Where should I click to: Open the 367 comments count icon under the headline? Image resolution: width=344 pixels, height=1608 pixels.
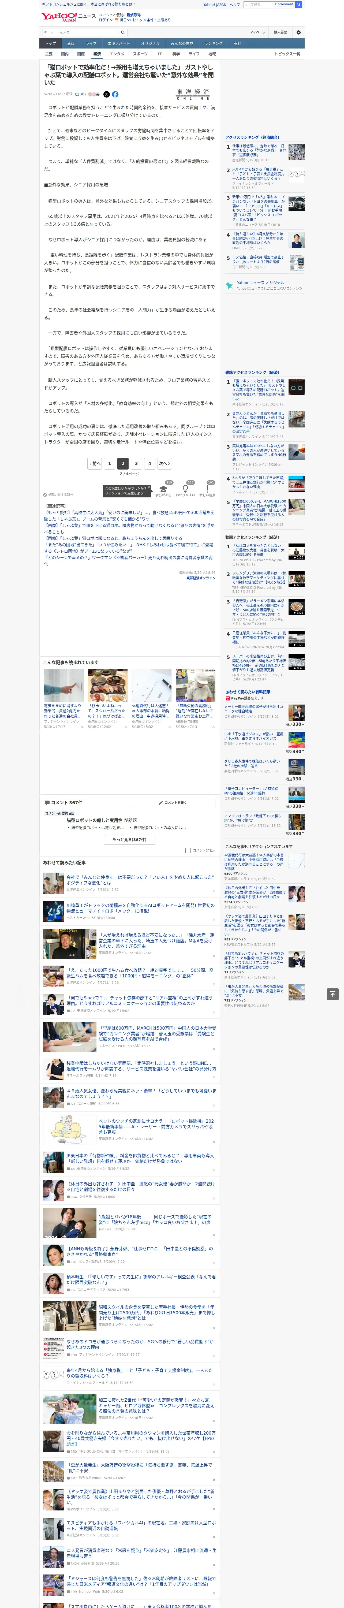click(x=81, y=94)
